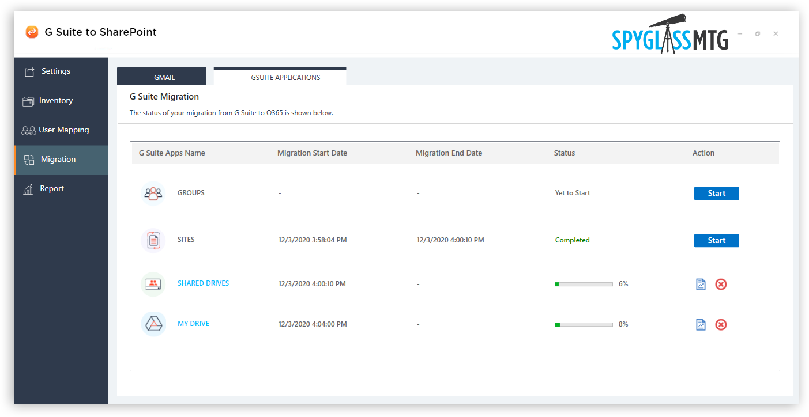
Task: Click the SITES app icon
Action: click(153, 240)
